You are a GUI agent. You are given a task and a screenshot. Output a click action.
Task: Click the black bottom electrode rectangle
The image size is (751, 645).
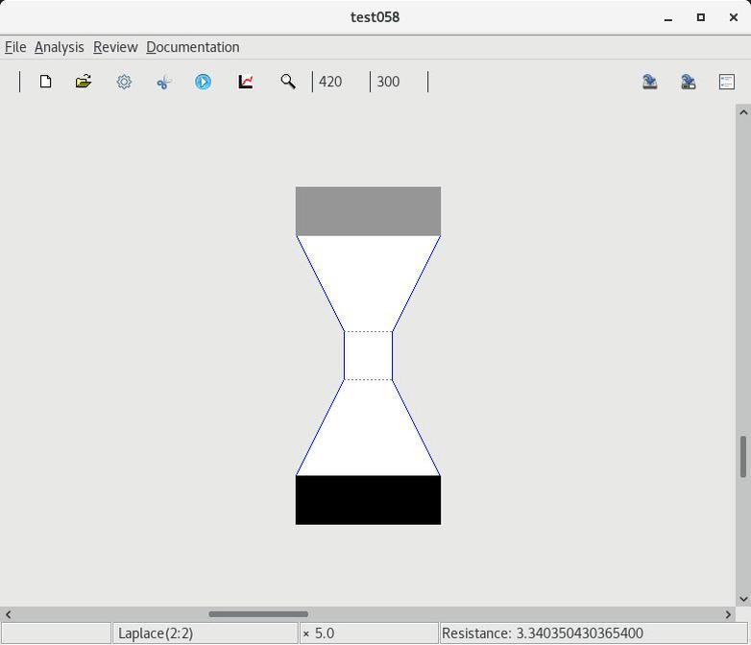368,500
